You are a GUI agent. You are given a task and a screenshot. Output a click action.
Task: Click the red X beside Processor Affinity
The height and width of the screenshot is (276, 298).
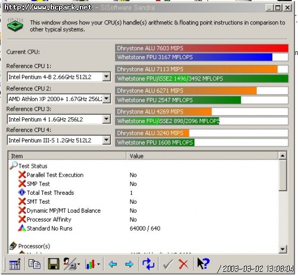(22, 219)
